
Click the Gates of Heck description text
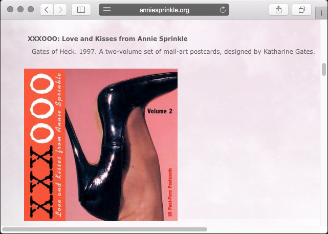pos(173,52)
